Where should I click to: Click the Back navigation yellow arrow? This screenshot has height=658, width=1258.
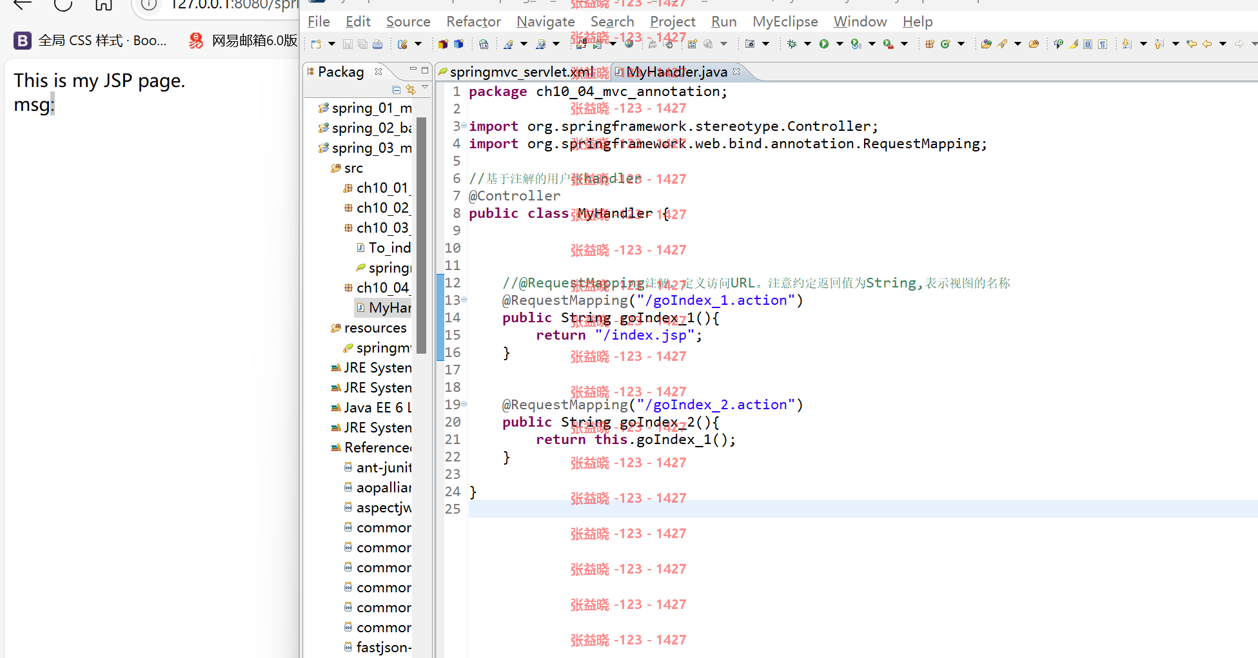click(x=1207, y=44)
